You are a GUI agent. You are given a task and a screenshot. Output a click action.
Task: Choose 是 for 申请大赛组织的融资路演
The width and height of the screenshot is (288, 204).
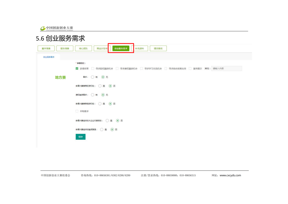[102, 130]
